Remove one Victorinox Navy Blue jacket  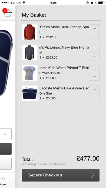click(95, 56)
